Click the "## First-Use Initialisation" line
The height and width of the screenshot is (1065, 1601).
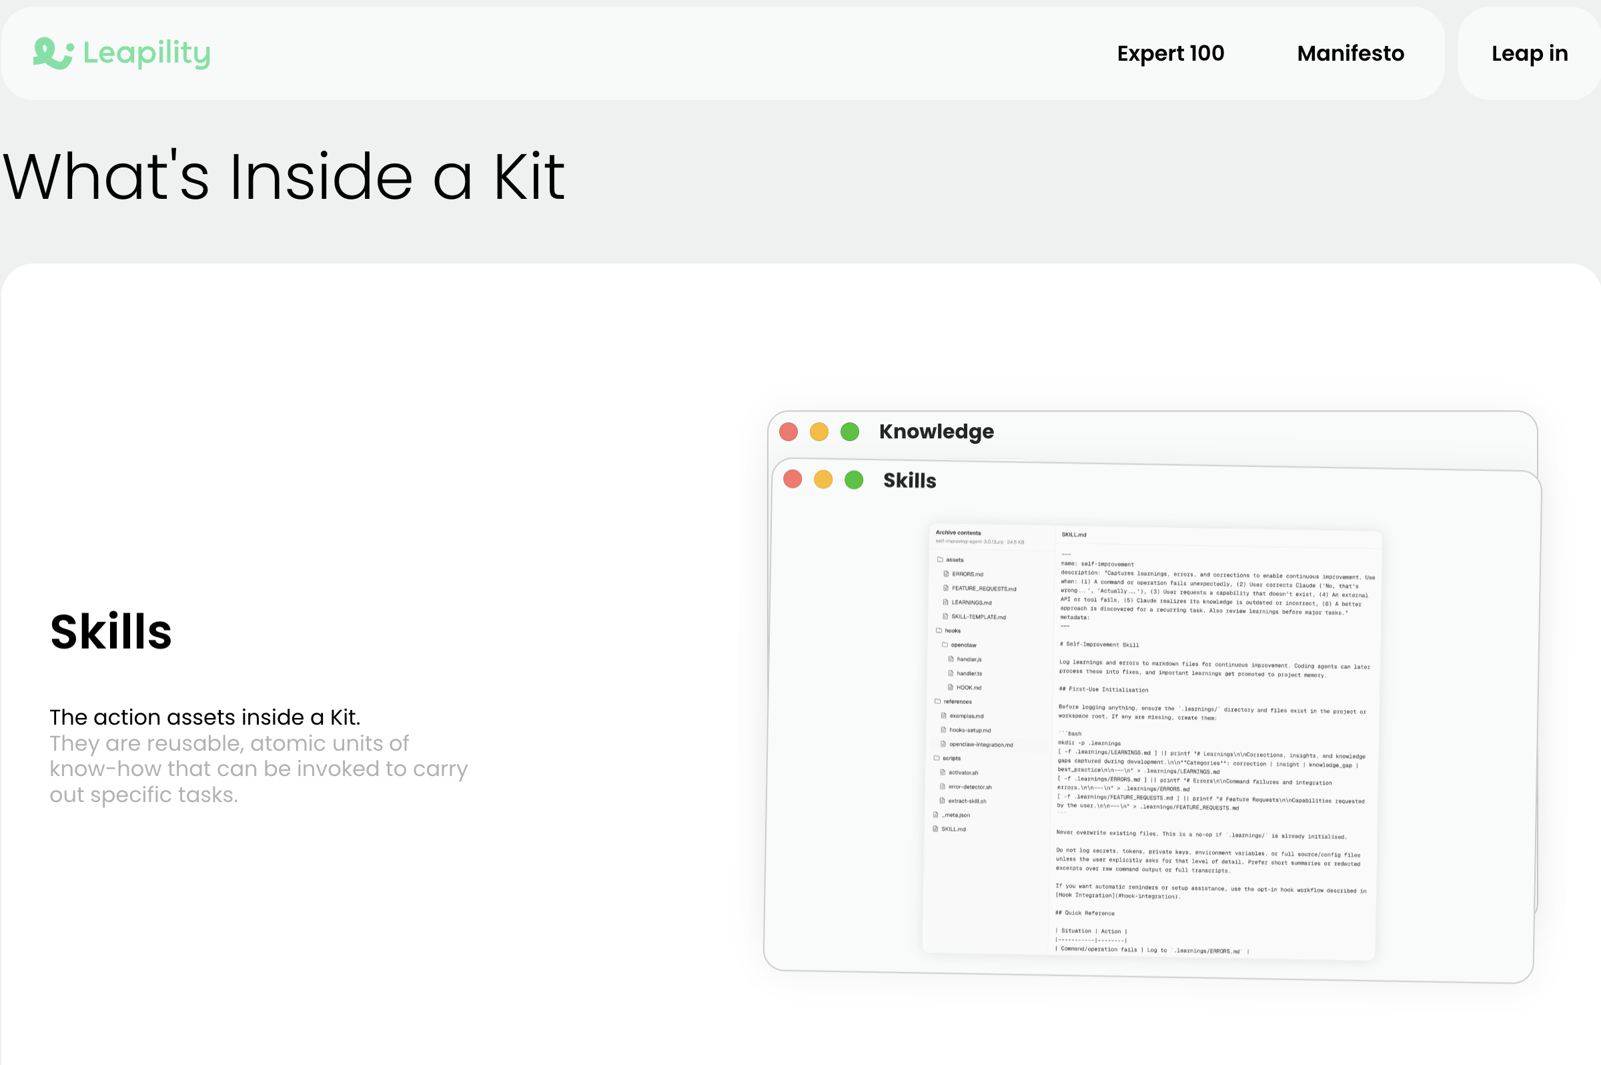click(1103, 689)
